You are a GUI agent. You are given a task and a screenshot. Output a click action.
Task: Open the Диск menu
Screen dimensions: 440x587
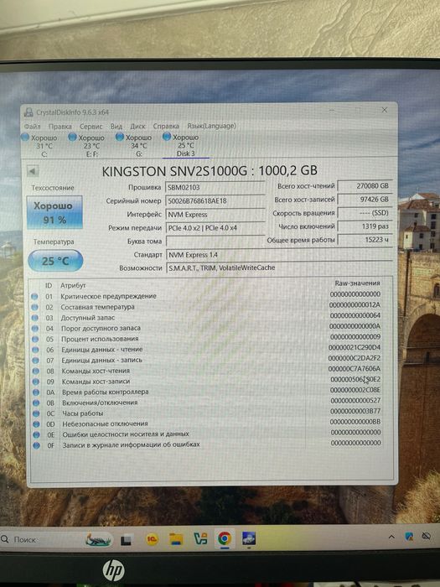(137, 126)
